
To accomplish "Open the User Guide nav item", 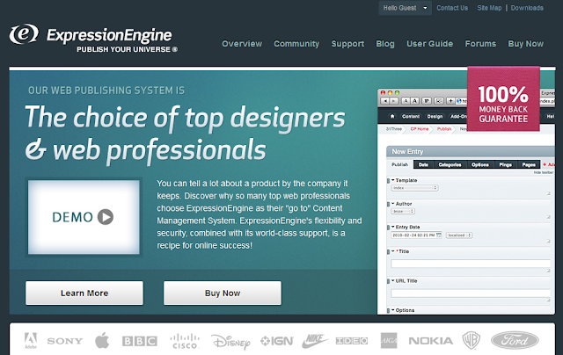I will [430, 44].
